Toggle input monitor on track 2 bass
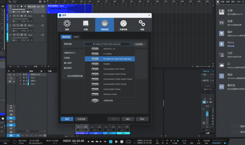The image size is (245, 145). [x=25, y=16]
